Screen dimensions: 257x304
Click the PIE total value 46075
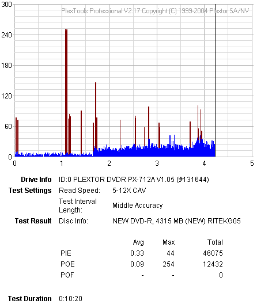(x=213, y=253)
